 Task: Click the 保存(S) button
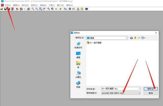coord(151,89)
